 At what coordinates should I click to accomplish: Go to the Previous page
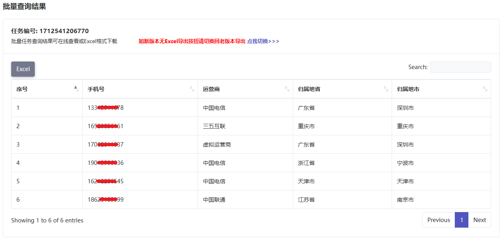point(438,220)
